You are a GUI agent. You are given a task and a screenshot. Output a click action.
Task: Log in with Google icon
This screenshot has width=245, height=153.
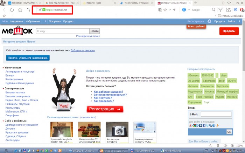[x=194, y=125]
